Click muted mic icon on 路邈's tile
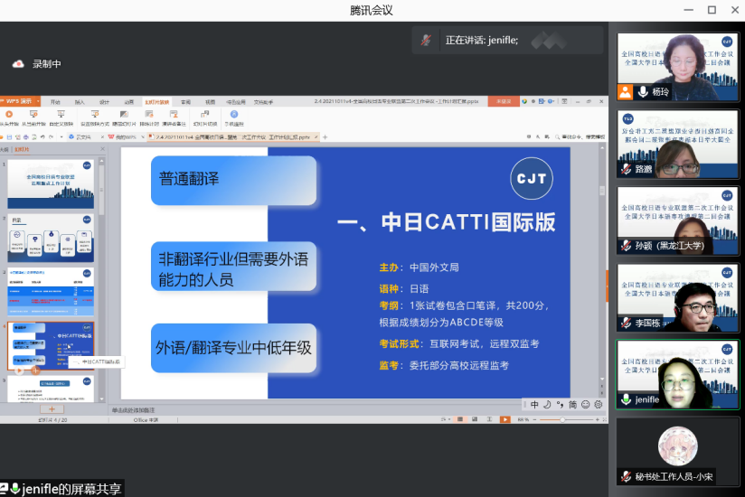Image resolution: width=745 pixels, height=497 pixels. click(627, 168)
